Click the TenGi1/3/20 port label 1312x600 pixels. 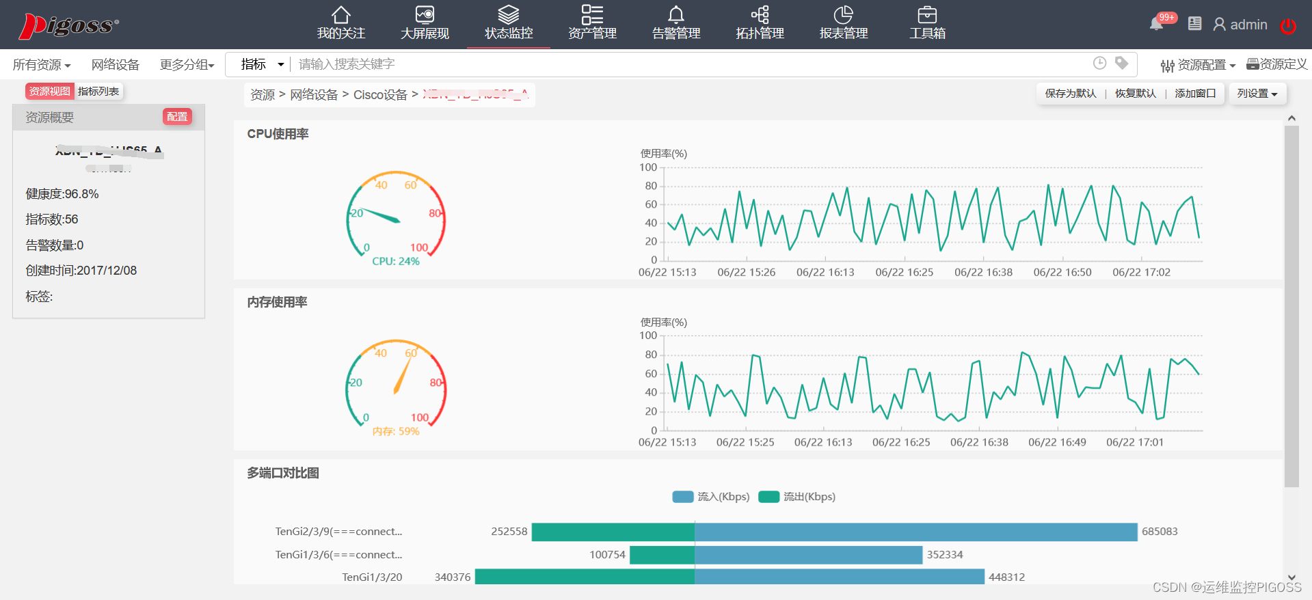point(372,577)
